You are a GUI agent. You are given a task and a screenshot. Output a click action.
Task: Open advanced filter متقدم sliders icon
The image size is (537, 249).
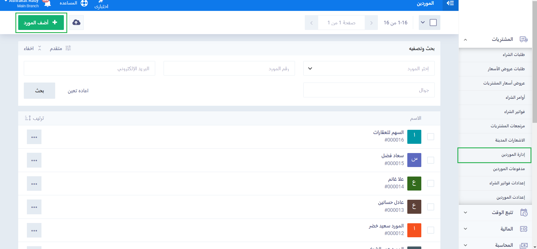[x=68, y=48]
